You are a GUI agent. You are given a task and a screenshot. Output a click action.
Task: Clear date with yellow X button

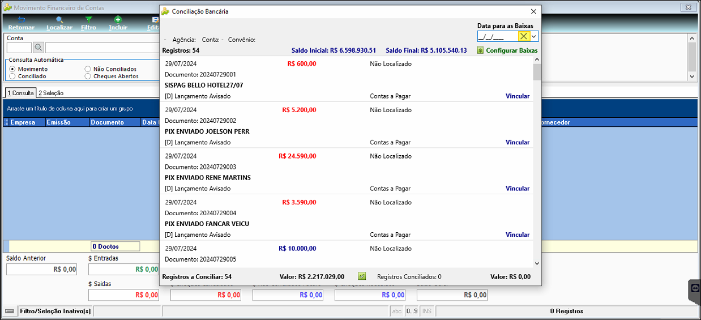(x=524, y=36)
